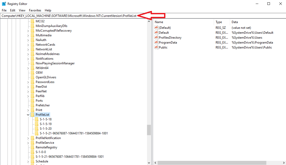This screenshot has width=286, height=165.
Task: Click the string icon of the (Default) value
Action: point(156,27)
